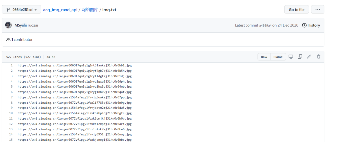This screenshot has width=337, height=142.
Task: Click the URL ending in 0u0dph.jpg
Action: tap(75, 82)
